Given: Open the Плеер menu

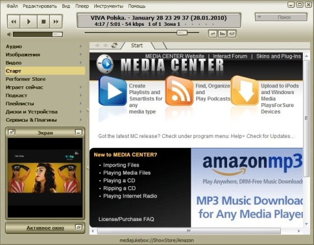Looking at the screenshot, I should click(82, 6).
